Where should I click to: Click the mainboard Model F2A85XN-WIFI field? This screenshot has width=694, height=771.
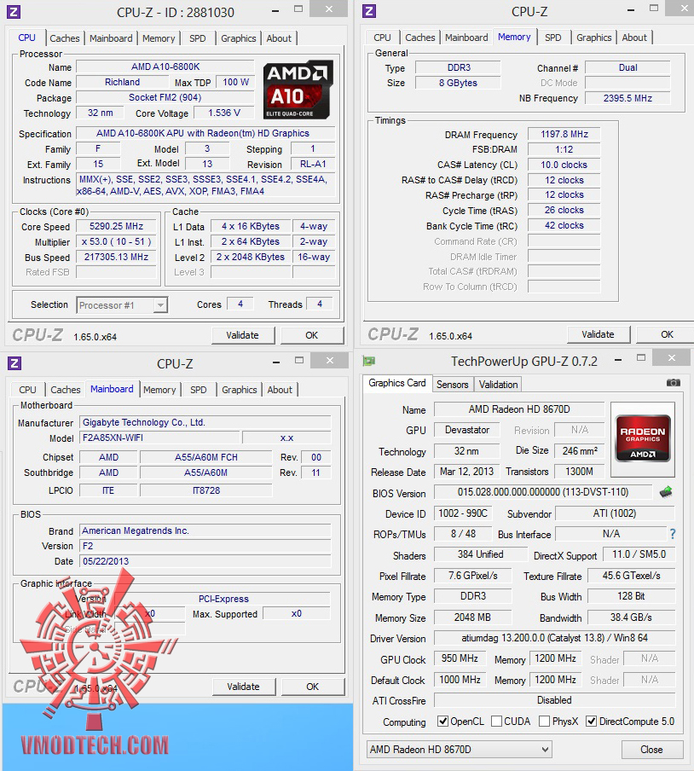pos(159,438)
